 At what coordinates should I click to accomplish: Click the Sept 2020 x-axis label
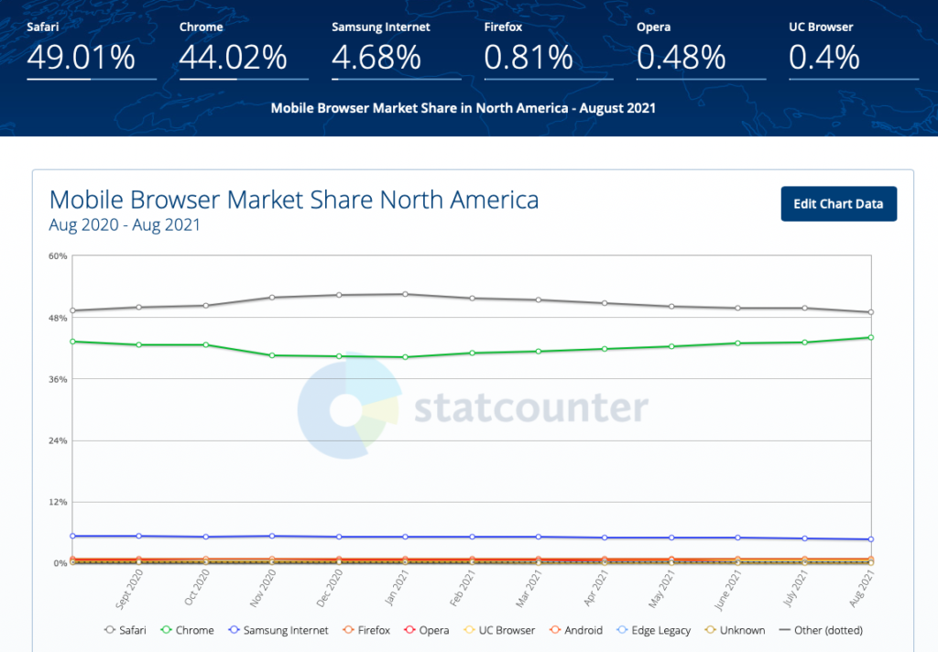pyautogui.click(x=129, y=589)
